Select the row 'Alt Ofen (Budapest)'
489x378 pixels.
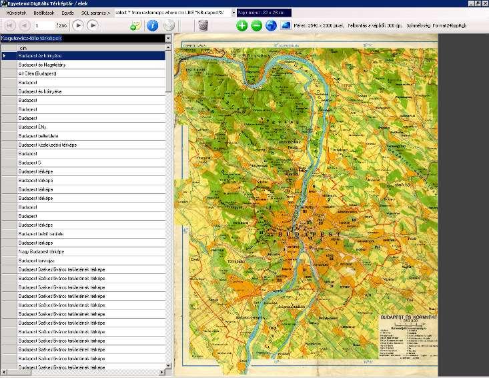coord(91,73)
